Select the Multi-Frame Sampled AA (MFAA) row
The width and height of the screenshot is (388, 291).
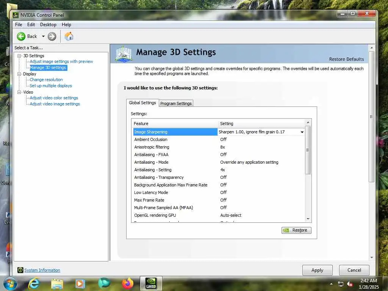219,208
